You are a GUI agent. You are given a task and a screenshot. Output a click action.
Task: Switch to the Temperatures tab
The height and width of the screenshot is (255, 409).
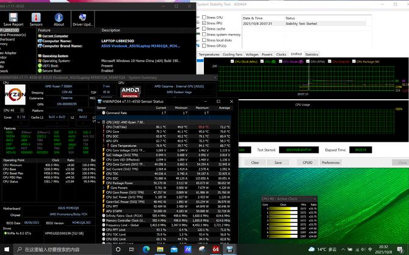pos(209,54)
